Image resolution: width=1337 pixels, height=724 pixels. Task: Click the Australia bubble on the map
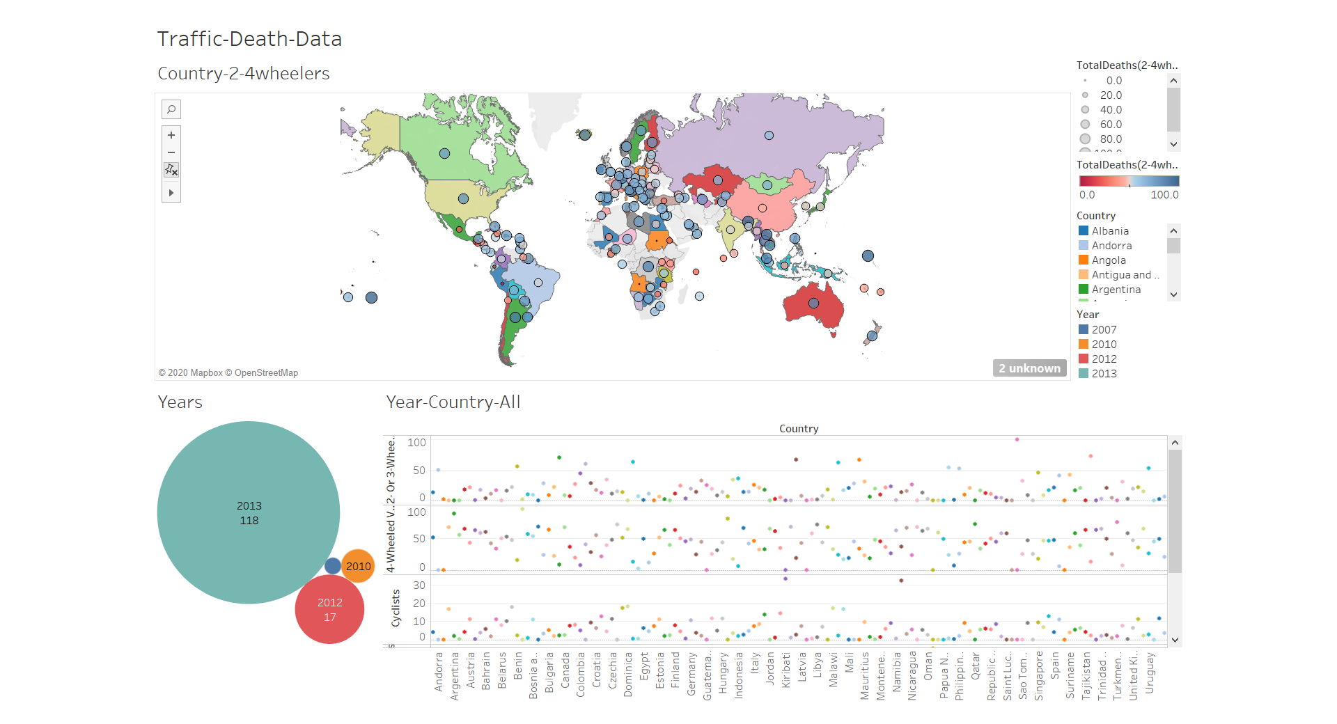pos(813,303)
